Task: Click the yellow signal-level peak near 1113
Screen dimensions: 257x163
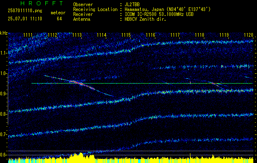Action: click(x=81, y=155)
